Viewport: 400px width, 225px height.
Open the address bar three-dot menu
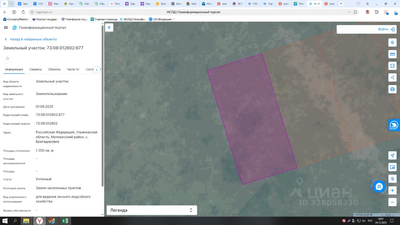point(349,12)
